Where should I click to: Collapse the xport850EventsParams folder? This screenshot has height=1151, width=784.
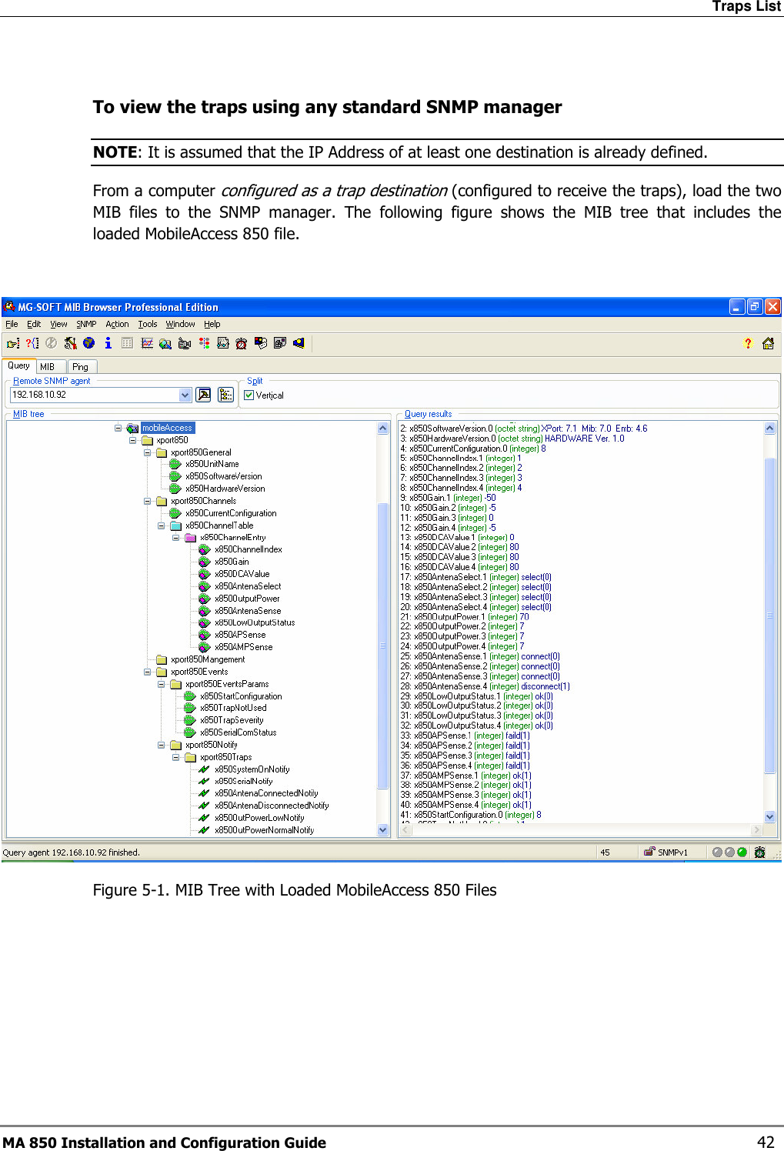point(162,684)
